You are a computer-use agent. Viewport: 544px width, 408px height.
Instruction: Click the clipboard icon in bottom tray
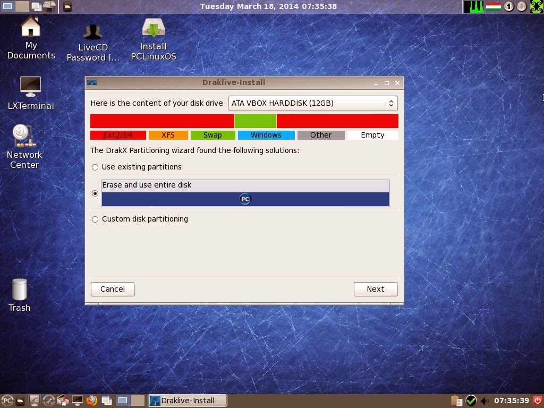coord(456,401)
